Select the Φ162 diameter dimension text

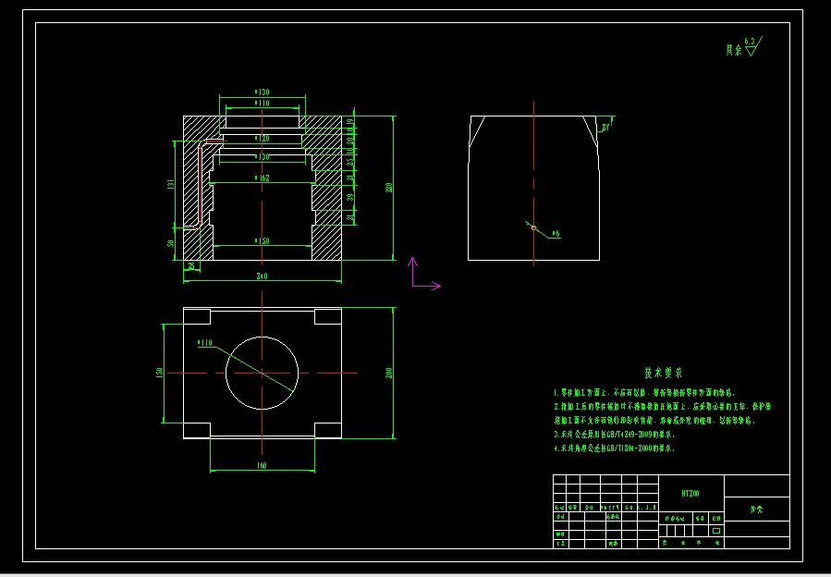tap(263, 178)
